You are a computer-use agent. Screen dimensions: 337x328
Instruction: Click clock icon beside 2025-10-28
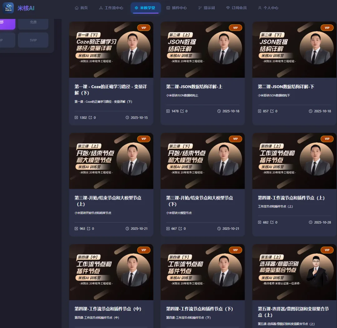pyautogui.click(x=310, y=222)
